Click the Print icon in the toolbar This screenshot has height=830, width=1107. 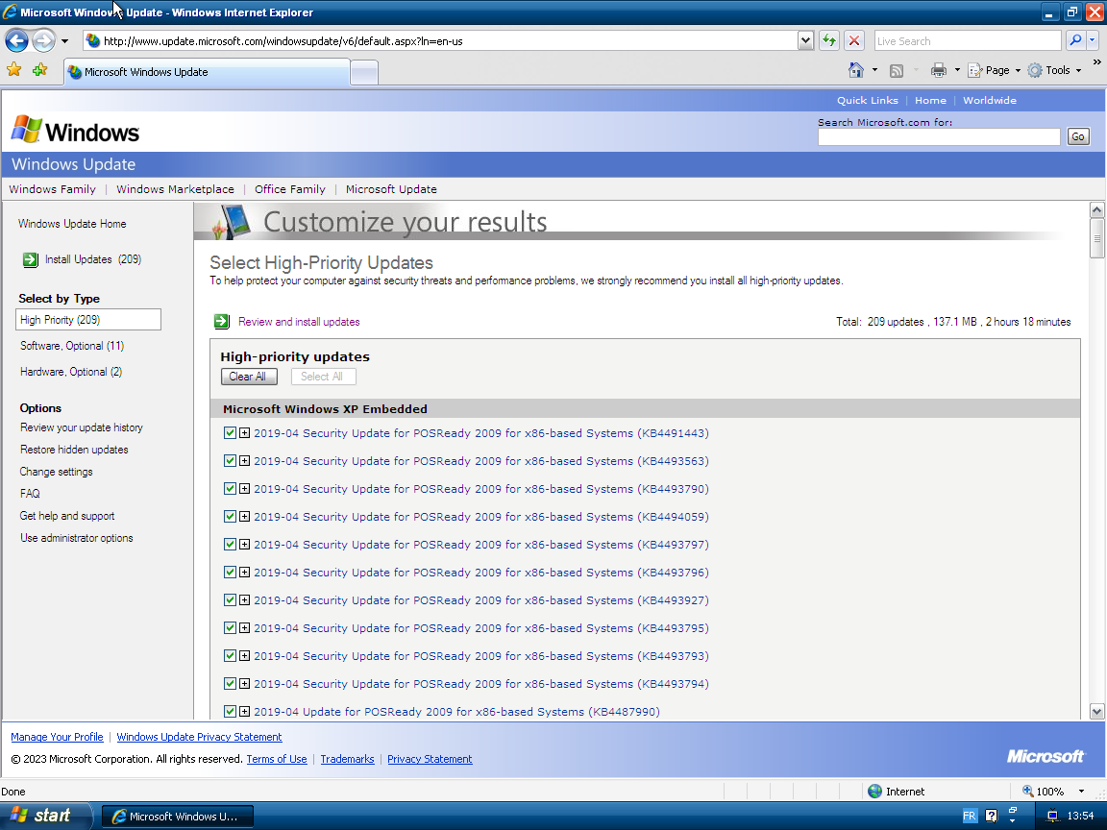[x=938, y=70]
